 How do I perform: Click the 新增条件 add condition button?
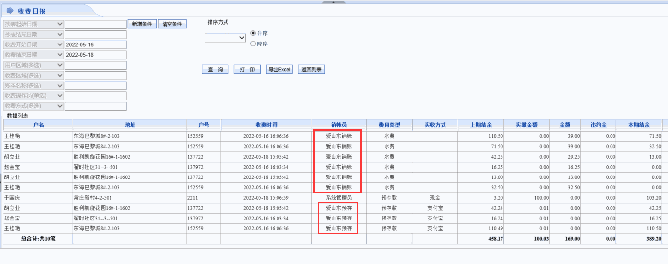coord(143,24)
